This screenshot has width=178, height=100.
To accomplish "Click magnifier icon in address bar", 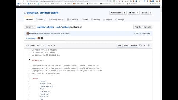I will click(x=108, y=1).
